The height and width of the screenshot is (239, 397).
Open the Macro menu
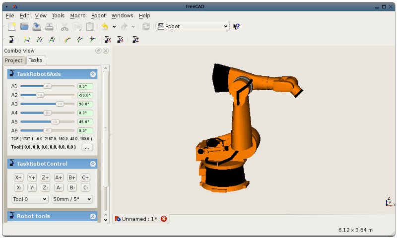pyautogui.click(x=78, y=16)
